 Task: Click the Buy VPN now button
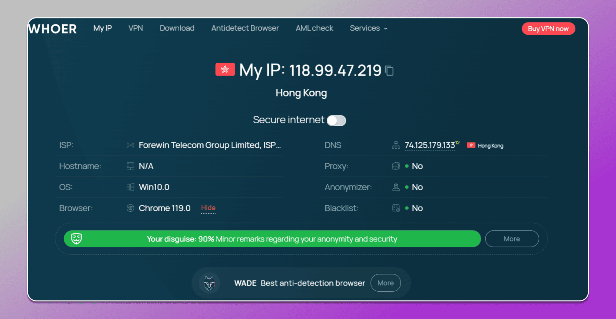click(548, 29)
